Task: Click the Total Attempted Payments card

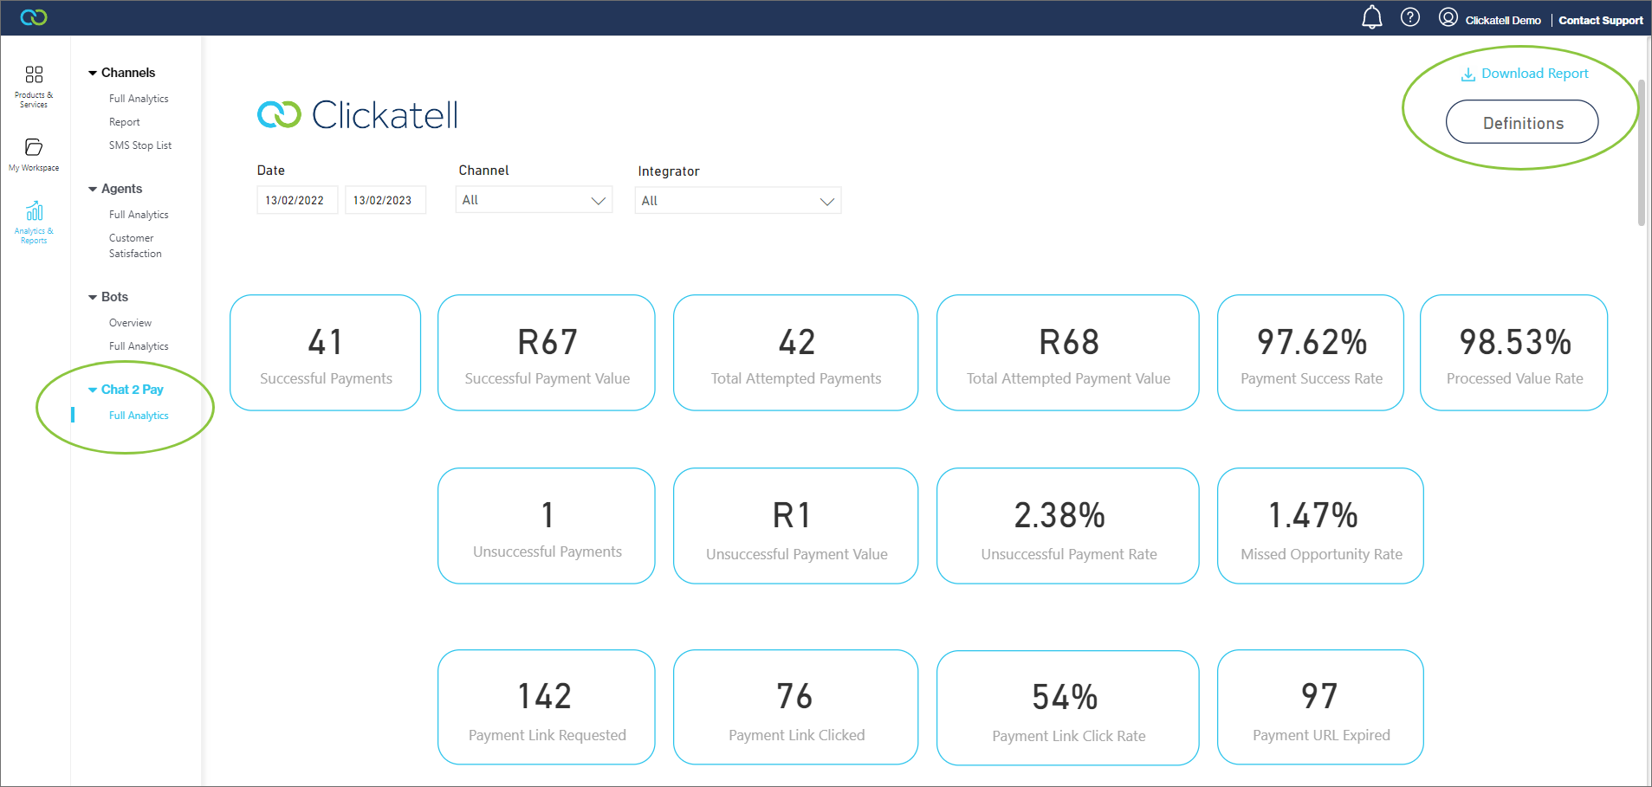Action: [795, 352]
